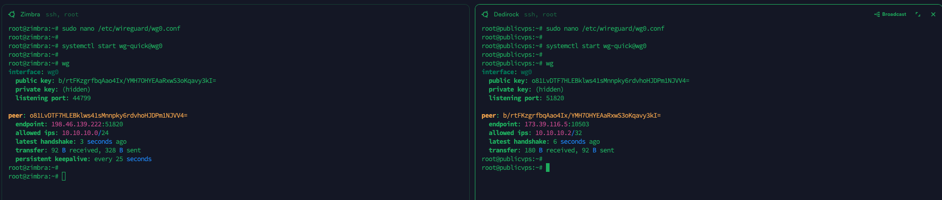Image resolution: width=942 pixels, height=200 pixels.
Task: Click the Ubuntu icon of the Zimbra session
Action: (12, 14)
